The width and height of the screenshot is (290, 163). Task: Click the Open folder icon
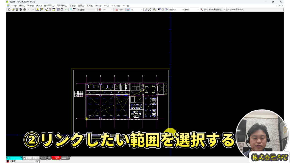(x=13, y=10)
